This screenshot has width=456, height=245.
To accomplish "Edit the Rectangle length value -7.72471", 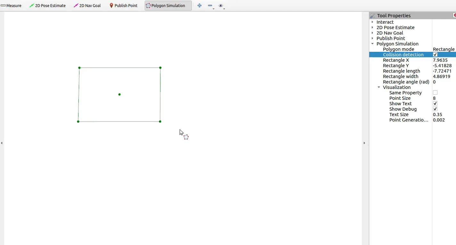I will (x=444, y=71).
